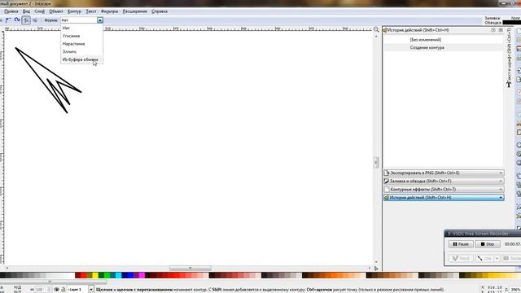Image resolution: width=521 pixels, height=293 pixels.
Task: Open Line tool dropdown in VSDC recorder
Action: [x=497, y=258]
